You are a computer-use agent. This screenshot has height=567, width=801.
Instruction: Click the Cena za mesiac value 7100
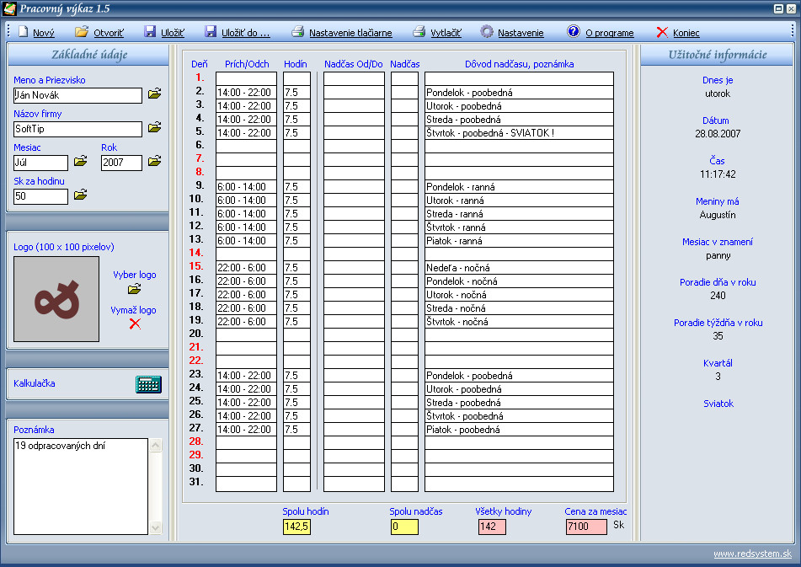(x=586, y=527)
